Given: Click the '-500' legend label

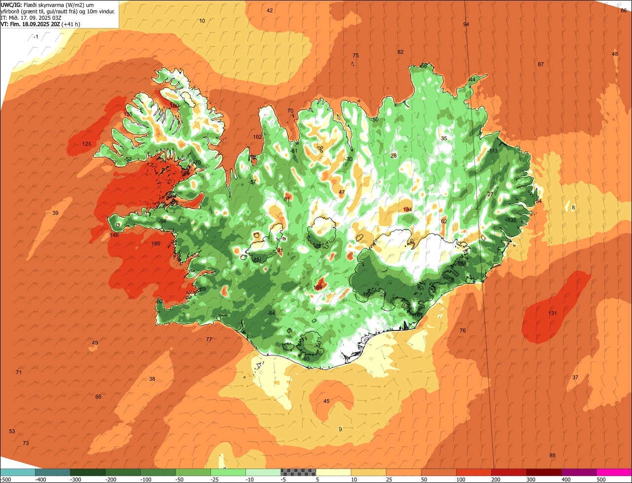Looking at the screenshot, I should [6, 480].
